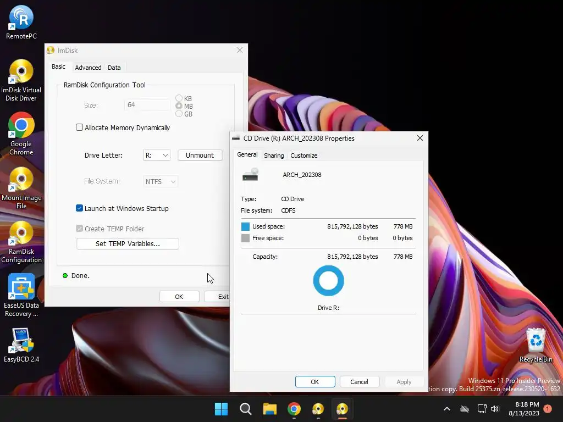Open taskbar Search magnifier icon
The height and width of the screenshot is (422, 563).
[246, 409]
